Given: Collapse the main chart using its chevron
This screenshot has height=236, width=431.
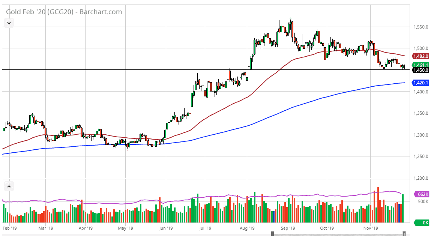Looking at the screenshot, I should [8, 23].
